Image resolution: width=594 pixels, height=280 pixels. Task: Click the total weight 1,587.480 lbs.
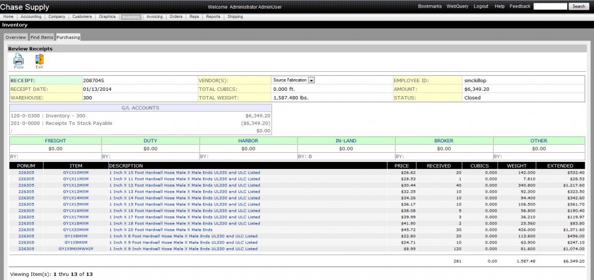[291, 98]
